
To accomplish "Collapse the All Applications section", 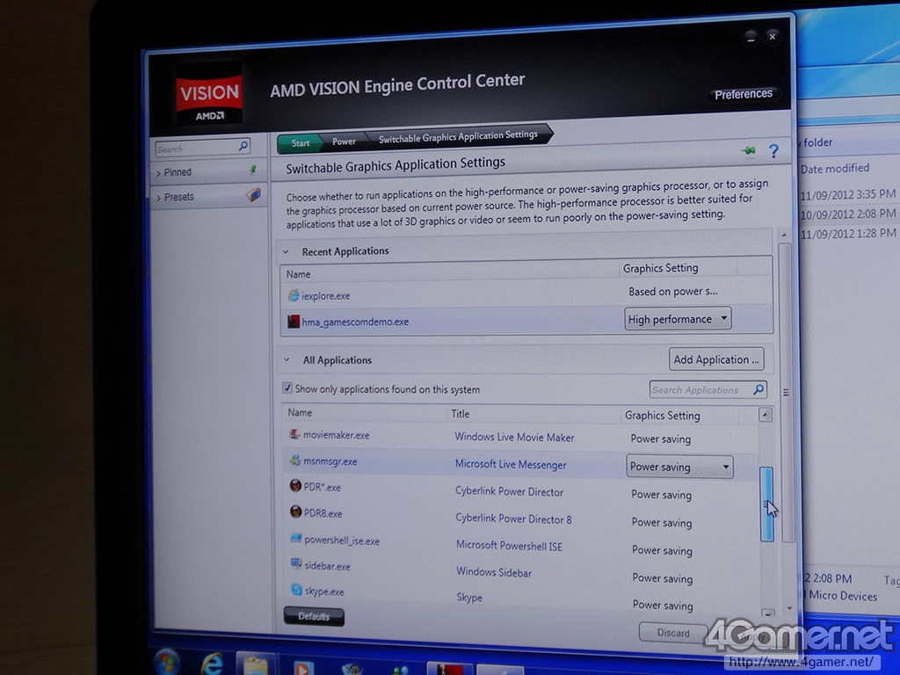I will [x=287, y=359].
